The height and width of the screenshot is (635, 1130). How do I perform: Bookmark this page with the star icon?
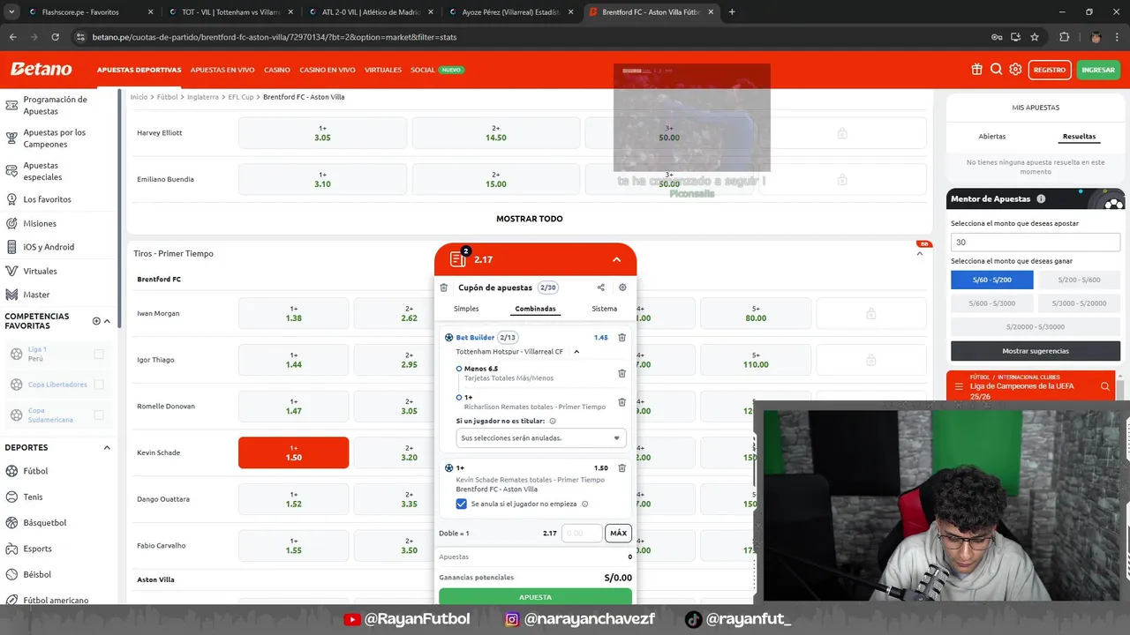(1035, 37)
